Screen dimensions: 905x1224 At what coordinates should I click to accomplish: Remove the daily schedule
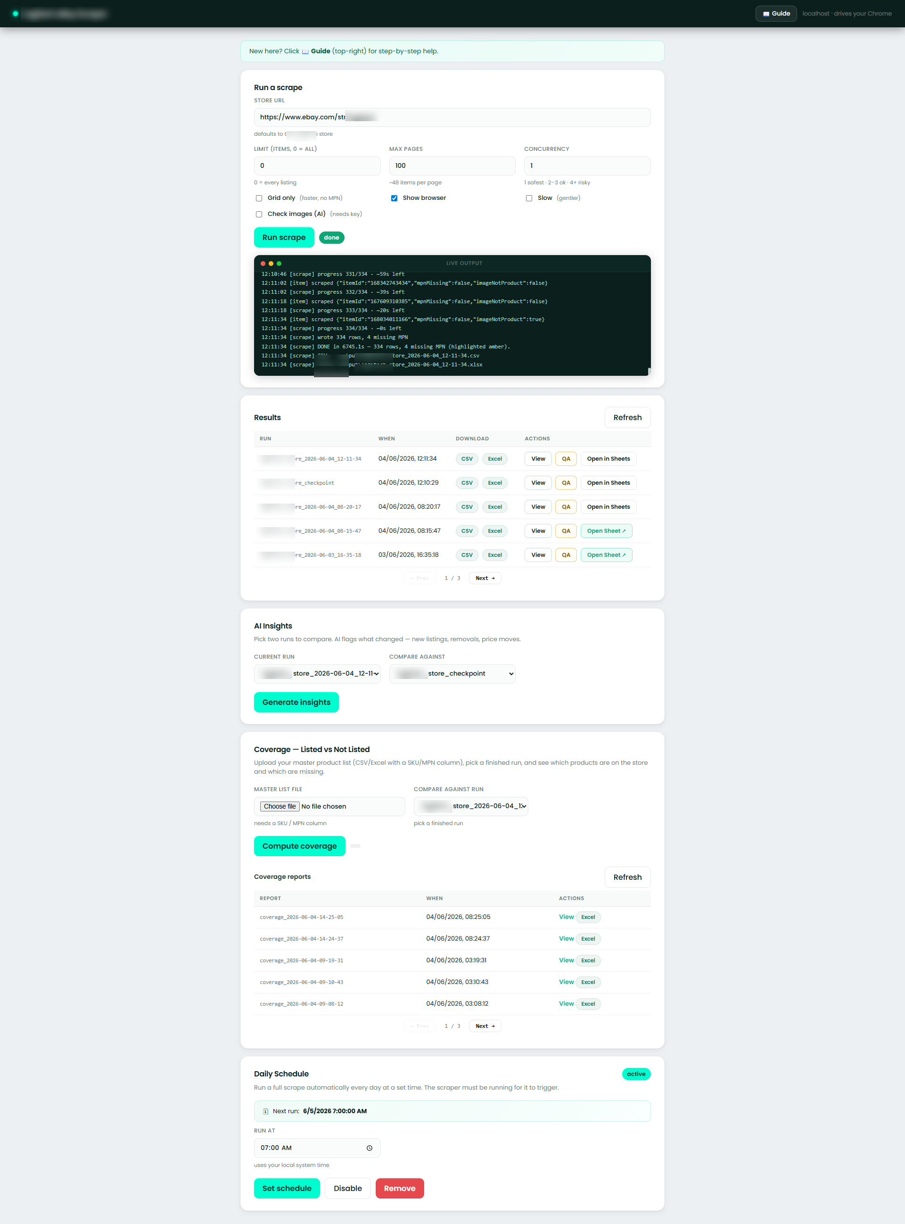pyautogui.click(x=399, y=1189)
